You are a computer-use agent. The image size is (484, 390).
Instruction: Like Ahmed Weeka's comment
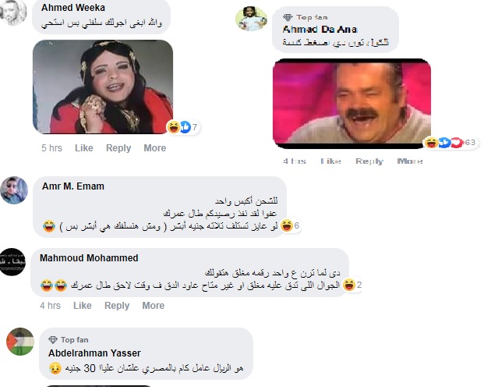84,148
